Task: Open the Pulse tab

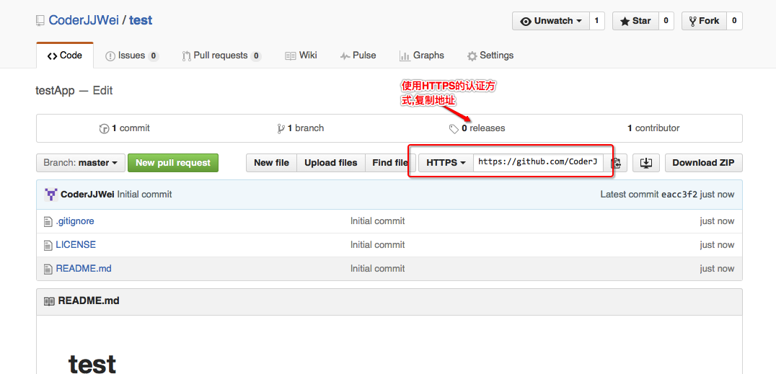Action: pos(358,55)
